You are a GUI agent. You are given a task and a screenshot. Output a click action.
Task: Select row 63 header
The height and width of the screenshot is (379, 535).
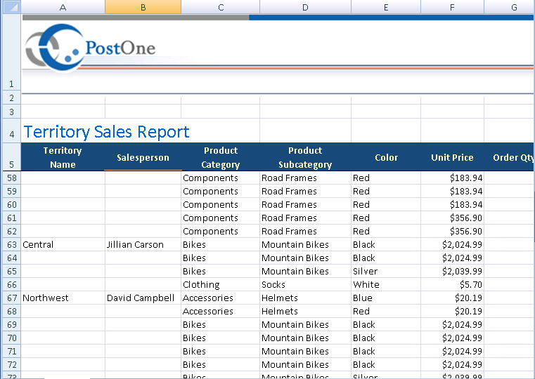12,244
